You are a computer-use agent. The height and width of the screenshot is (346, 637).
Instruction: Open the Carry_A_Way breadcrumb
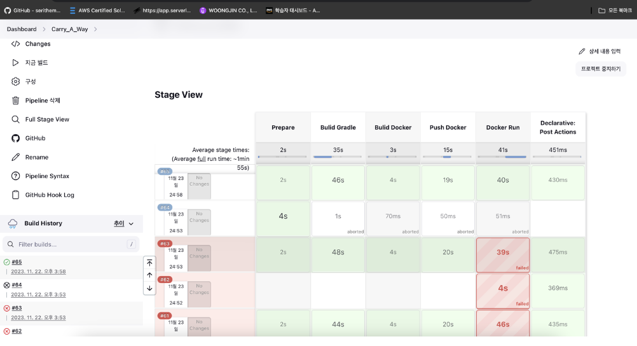click(69, 29)
